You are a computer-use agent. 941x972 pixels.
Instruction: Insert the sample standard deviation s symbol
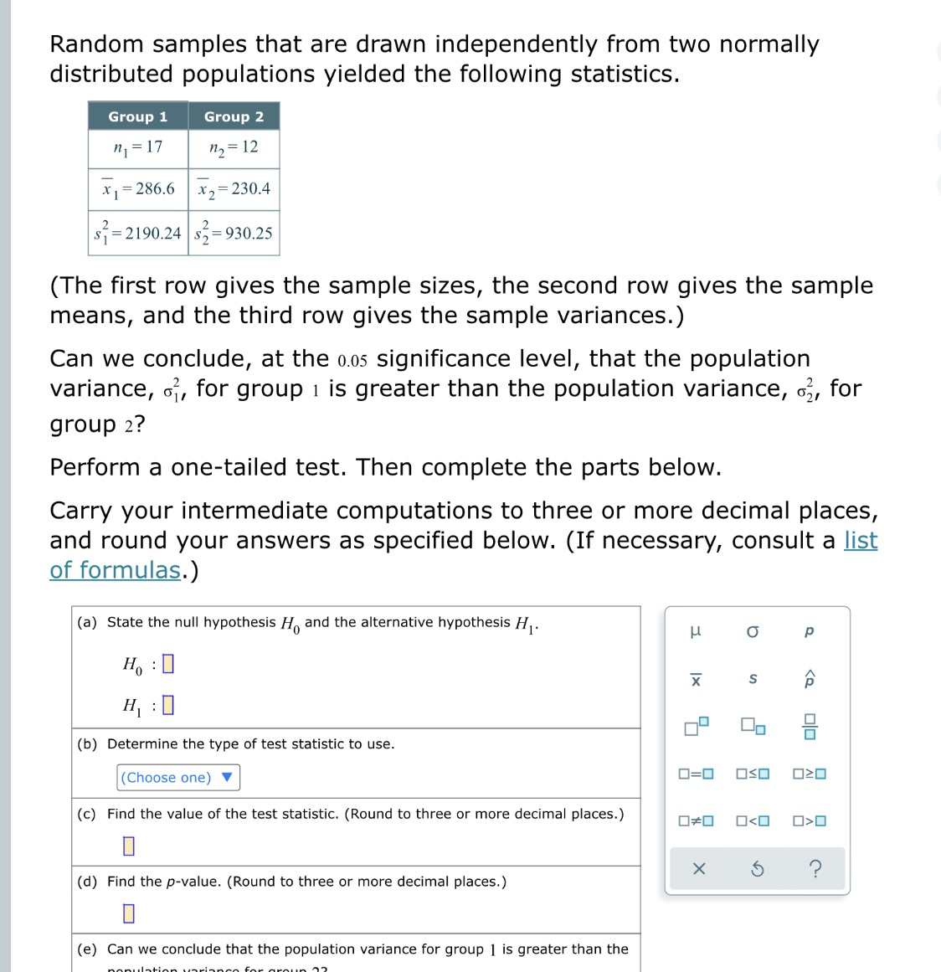[752, 679]
